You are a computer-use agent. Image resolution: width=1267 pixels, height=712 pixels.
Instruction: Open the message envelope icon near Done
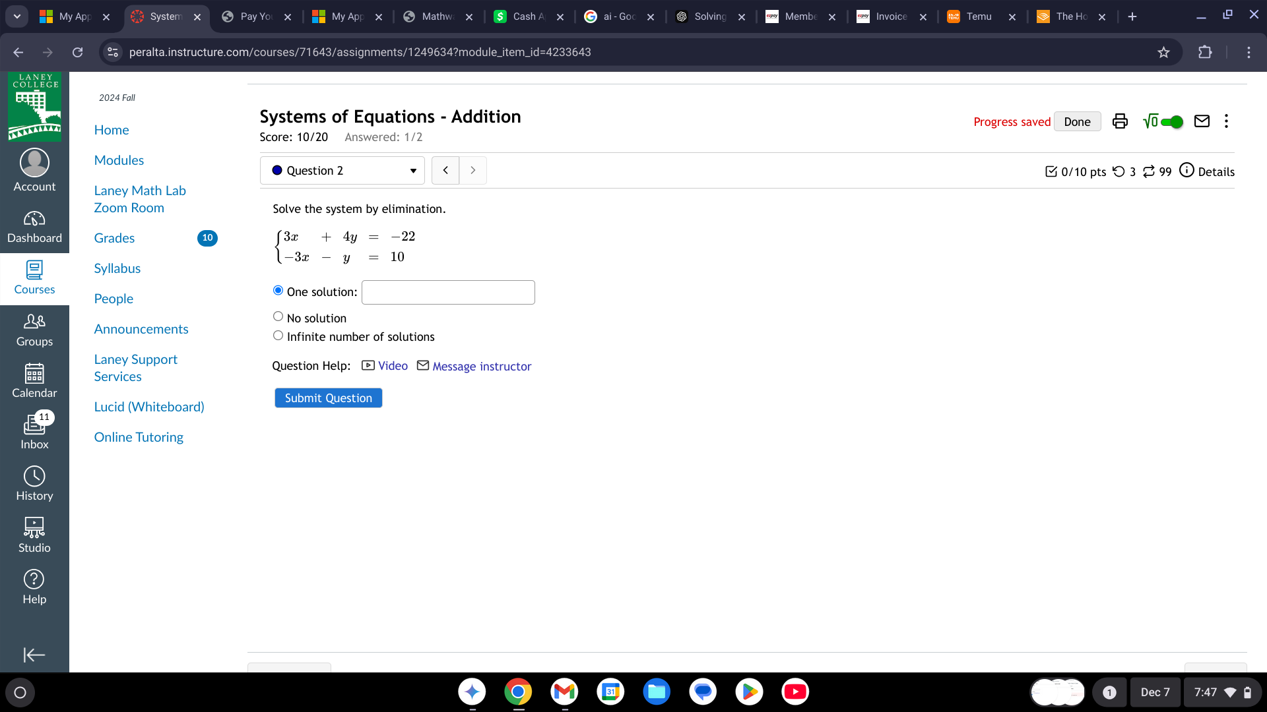click(x=1202, y=121)
